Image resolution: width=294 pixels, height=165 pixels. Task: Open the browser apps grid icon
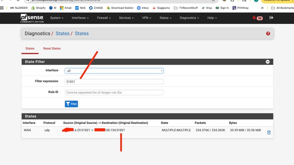[x=2, y=8]
